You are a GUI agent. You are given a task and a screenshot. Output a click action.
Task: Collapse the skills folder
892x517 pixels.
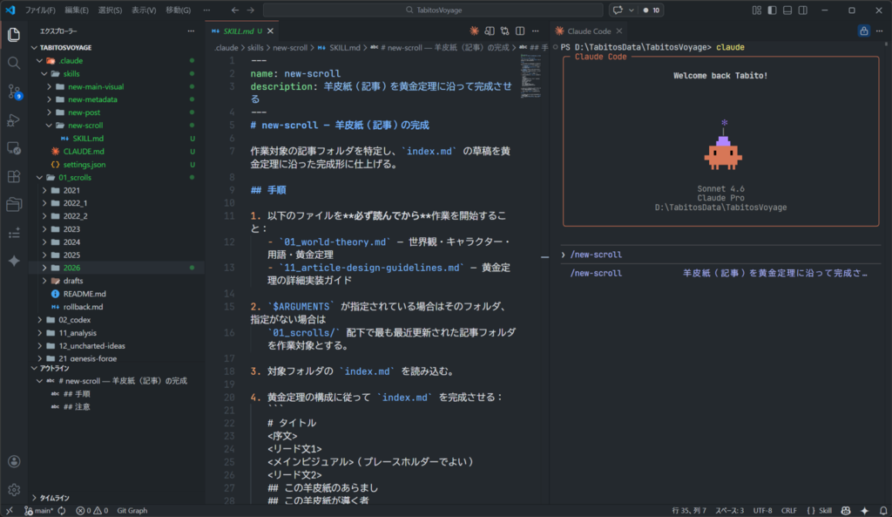click(x=71, y=73)
